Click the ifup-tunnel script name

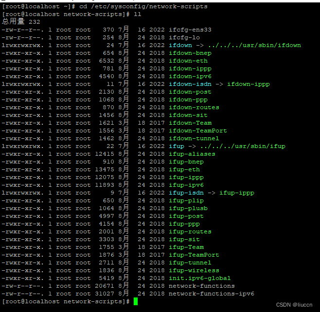[190, 263]
